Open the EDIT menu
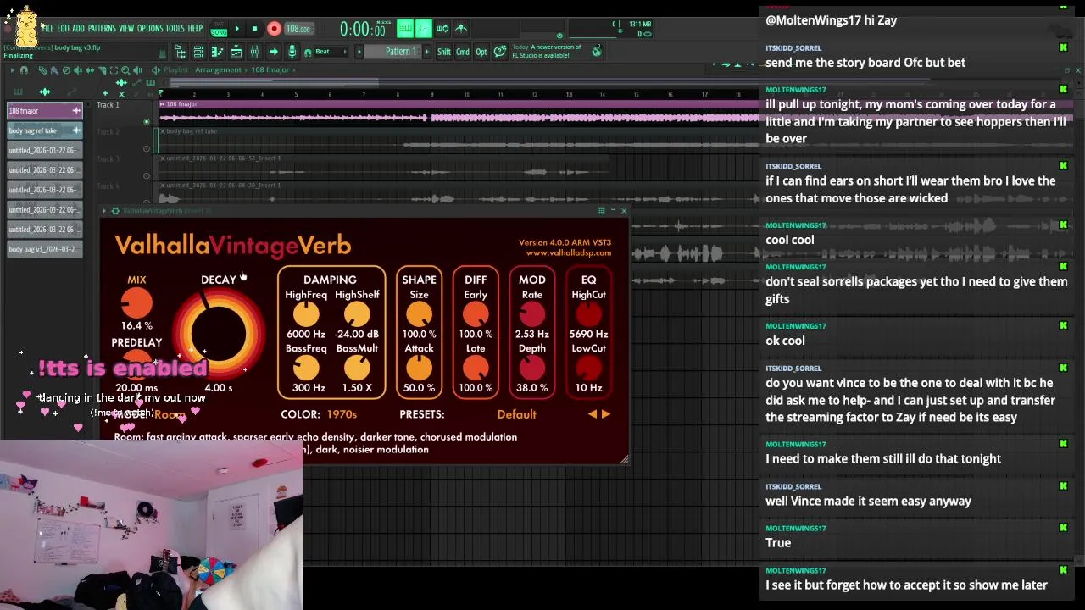This screenshot has width=1085, height=610. pos(64,28)
